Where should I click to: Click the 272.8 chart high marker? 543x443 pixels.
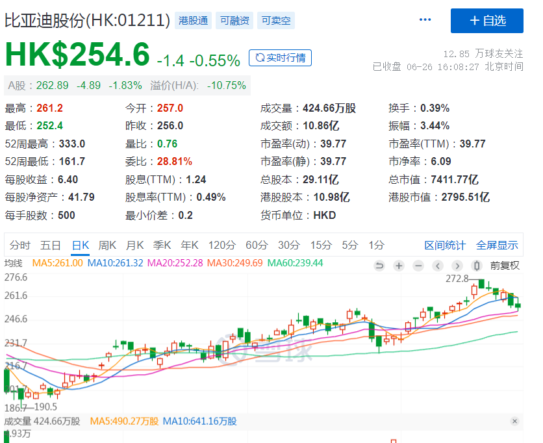(457, 278)
